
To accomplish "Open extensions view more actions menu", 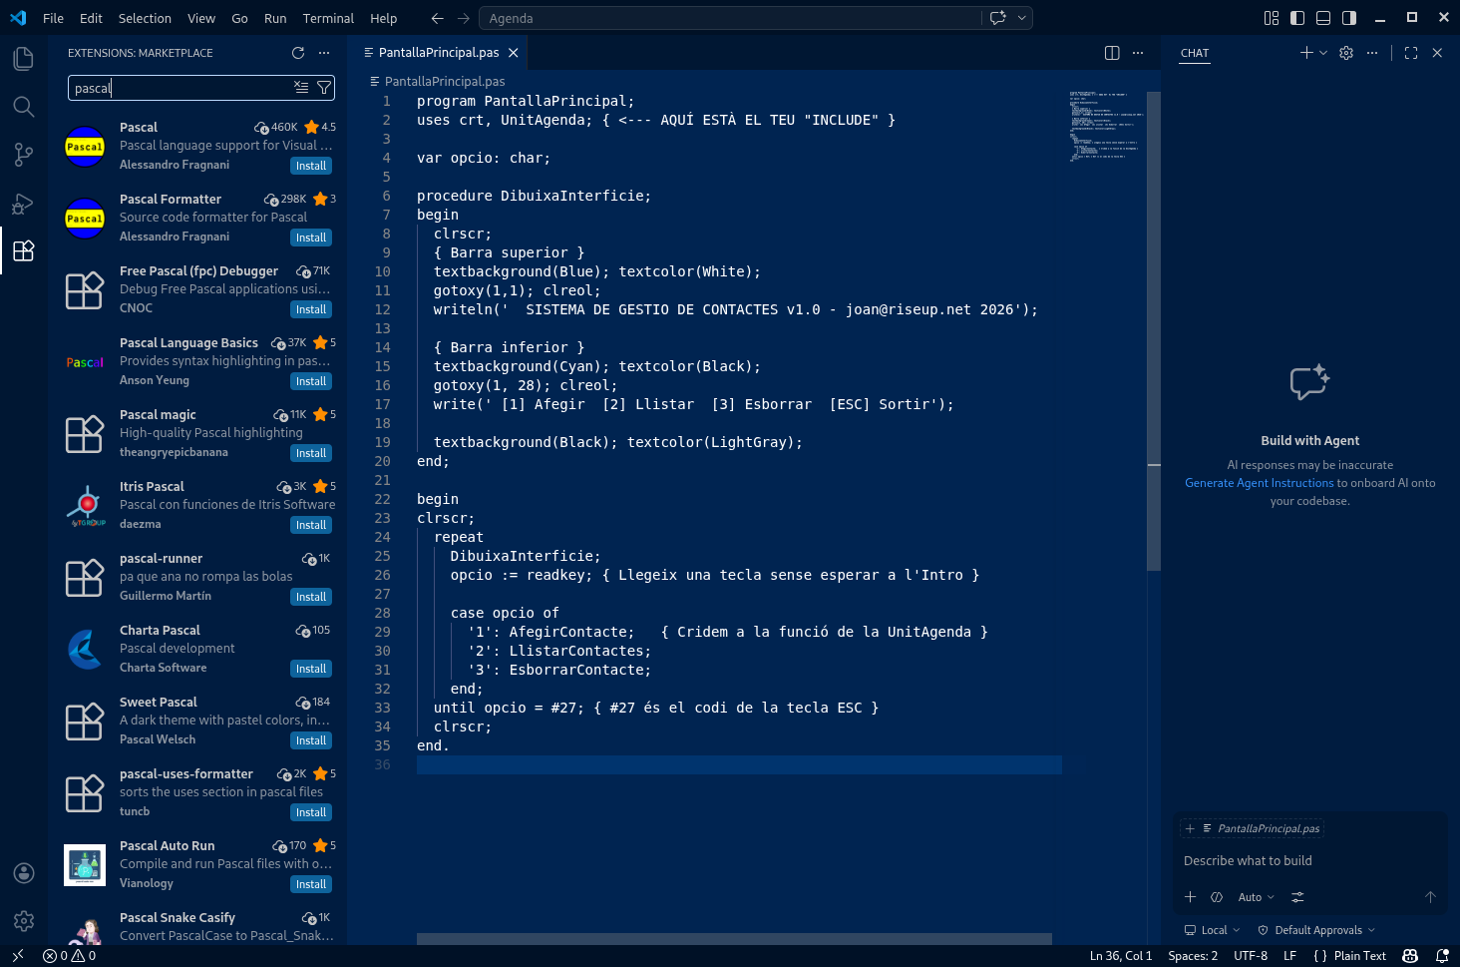I will tap(324, 53).
